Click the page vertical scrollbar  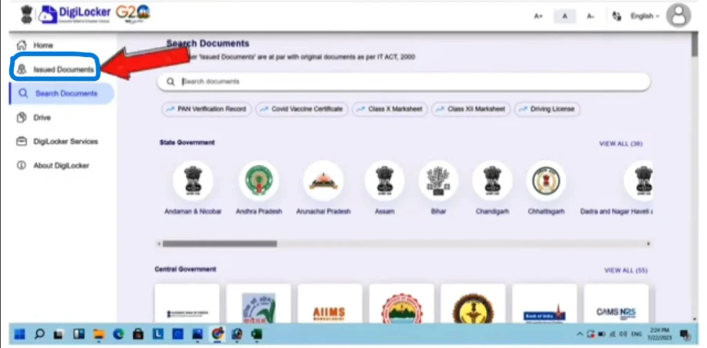coord(695,45)
